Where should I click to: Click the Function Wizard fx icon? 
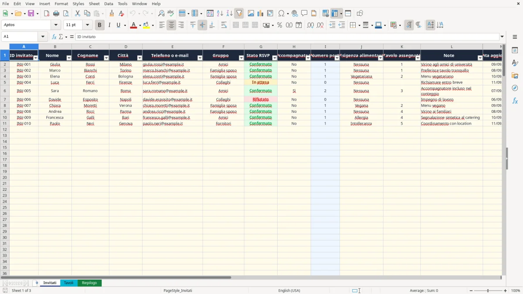pos(54,37)
